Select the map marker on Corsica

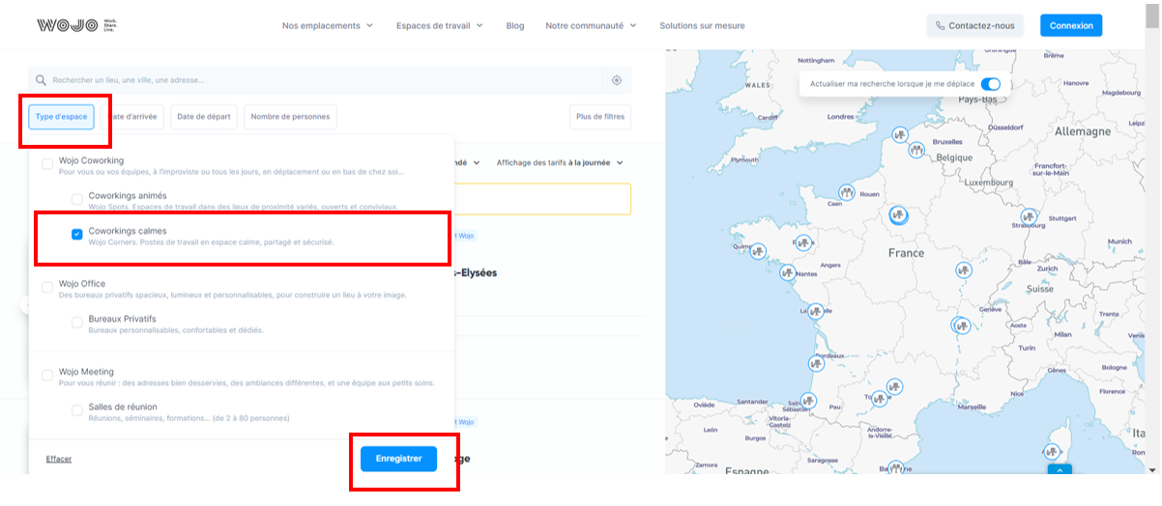point(1051,450)
